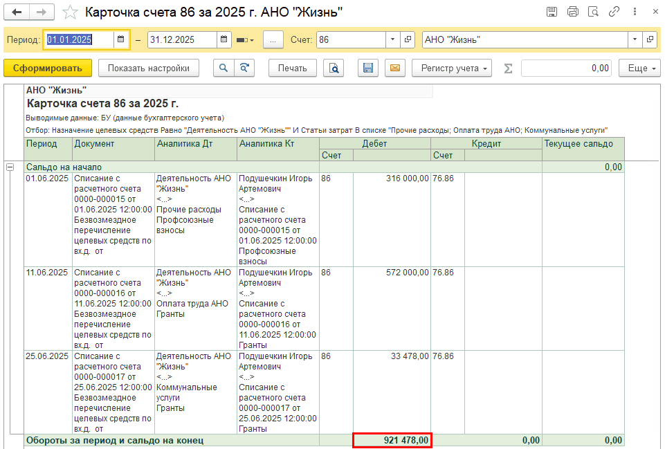Screen dimensions: 665x449
Task: Click the printer icon in title bar
Action: coord(572,12)
